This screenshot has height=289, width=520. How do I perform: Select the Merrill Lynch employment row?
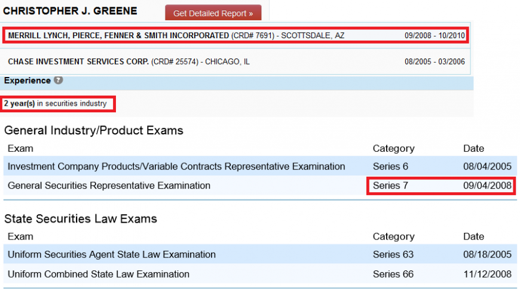pyautogui.click(x=235, y=35)
